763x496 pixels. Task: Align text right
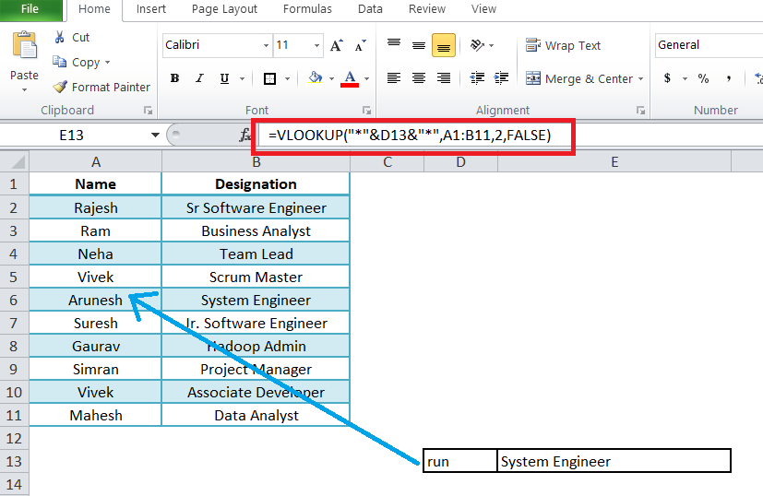tap(443, 78)
